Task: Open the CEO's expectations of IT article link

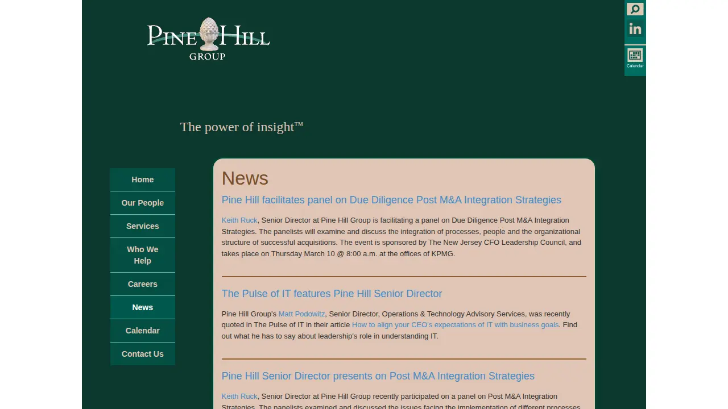Action: pyautogui.click(x=456, y=325)
